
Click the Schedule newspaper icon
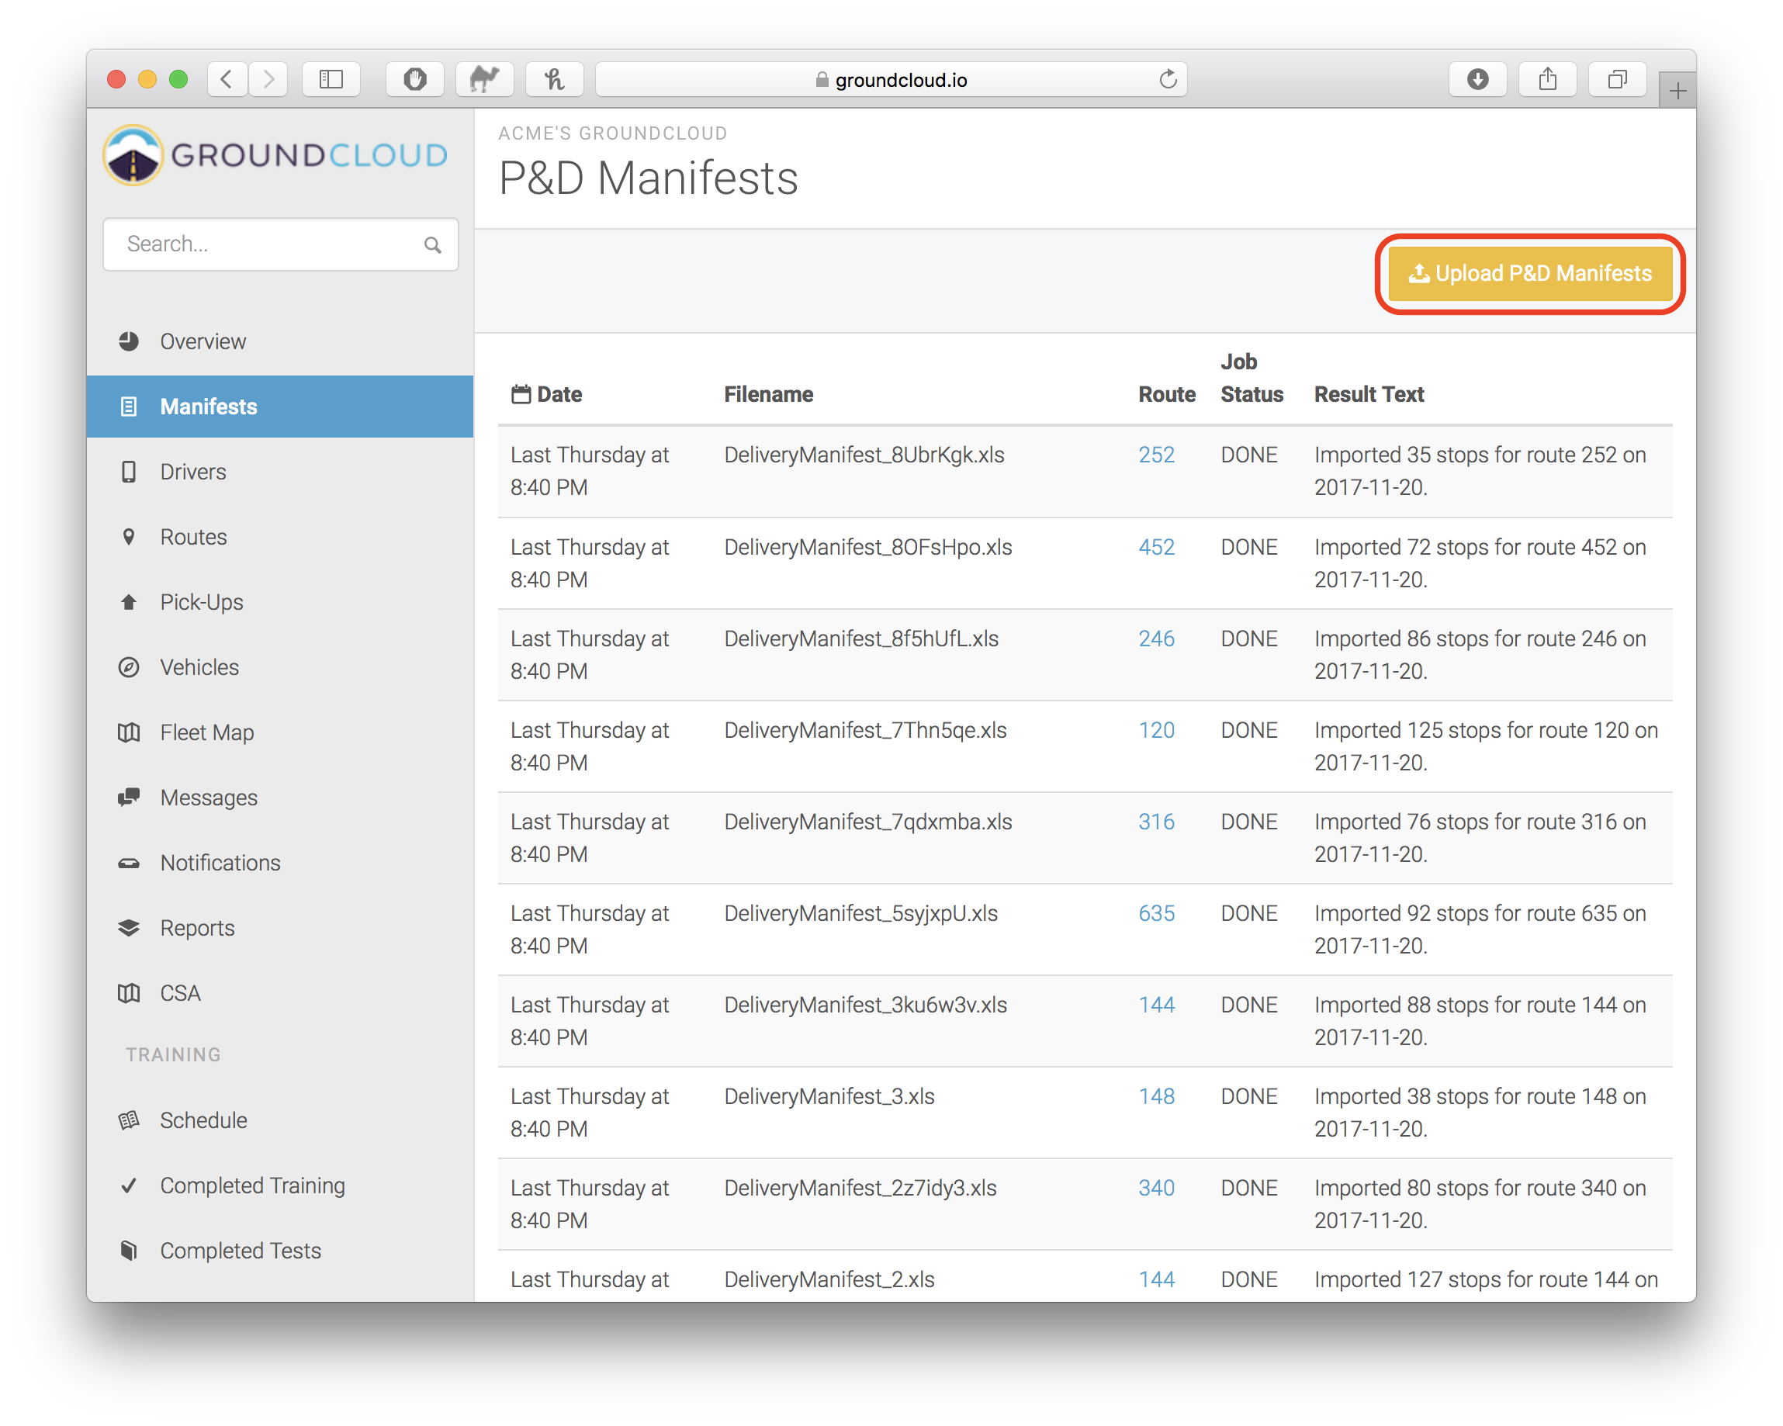[x=128, y=1121]
